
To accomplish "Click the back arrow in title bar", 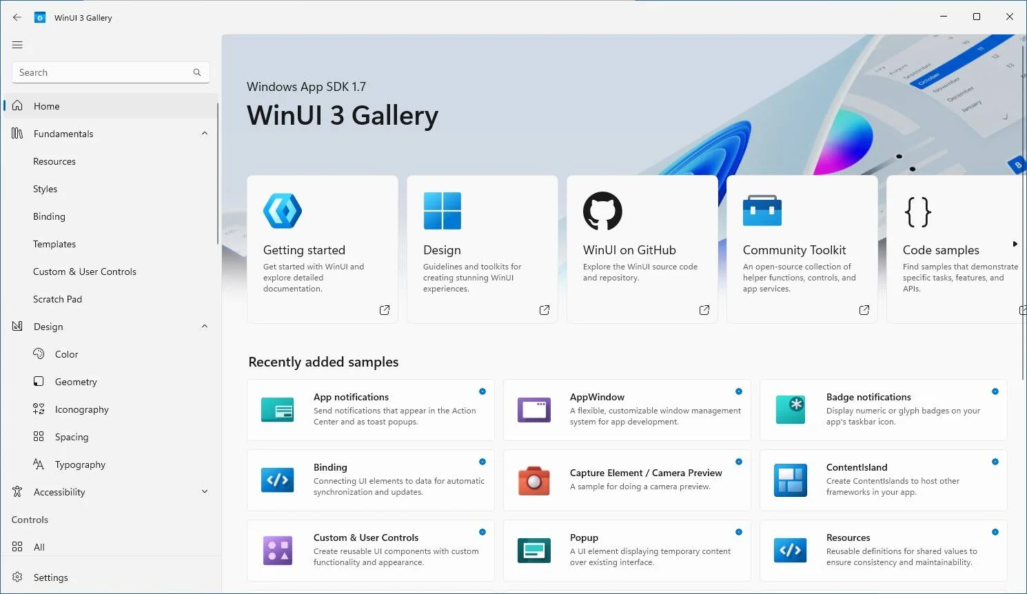I will point(17,17).
